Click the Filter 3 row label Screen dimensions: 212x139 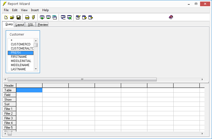(x=10, y=118)
